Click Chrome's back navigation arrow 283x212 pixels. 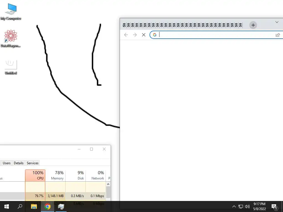point(126,35)
